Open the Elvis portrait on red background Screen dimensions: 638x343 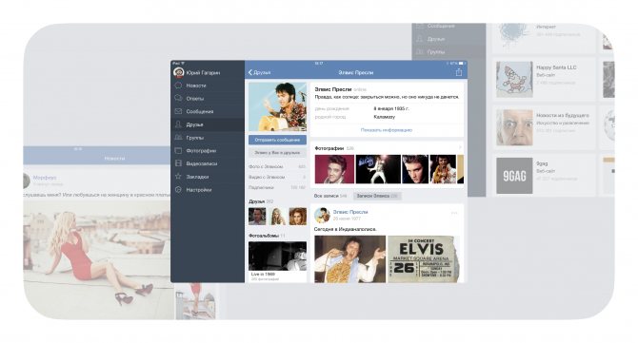tap(334, 169)
